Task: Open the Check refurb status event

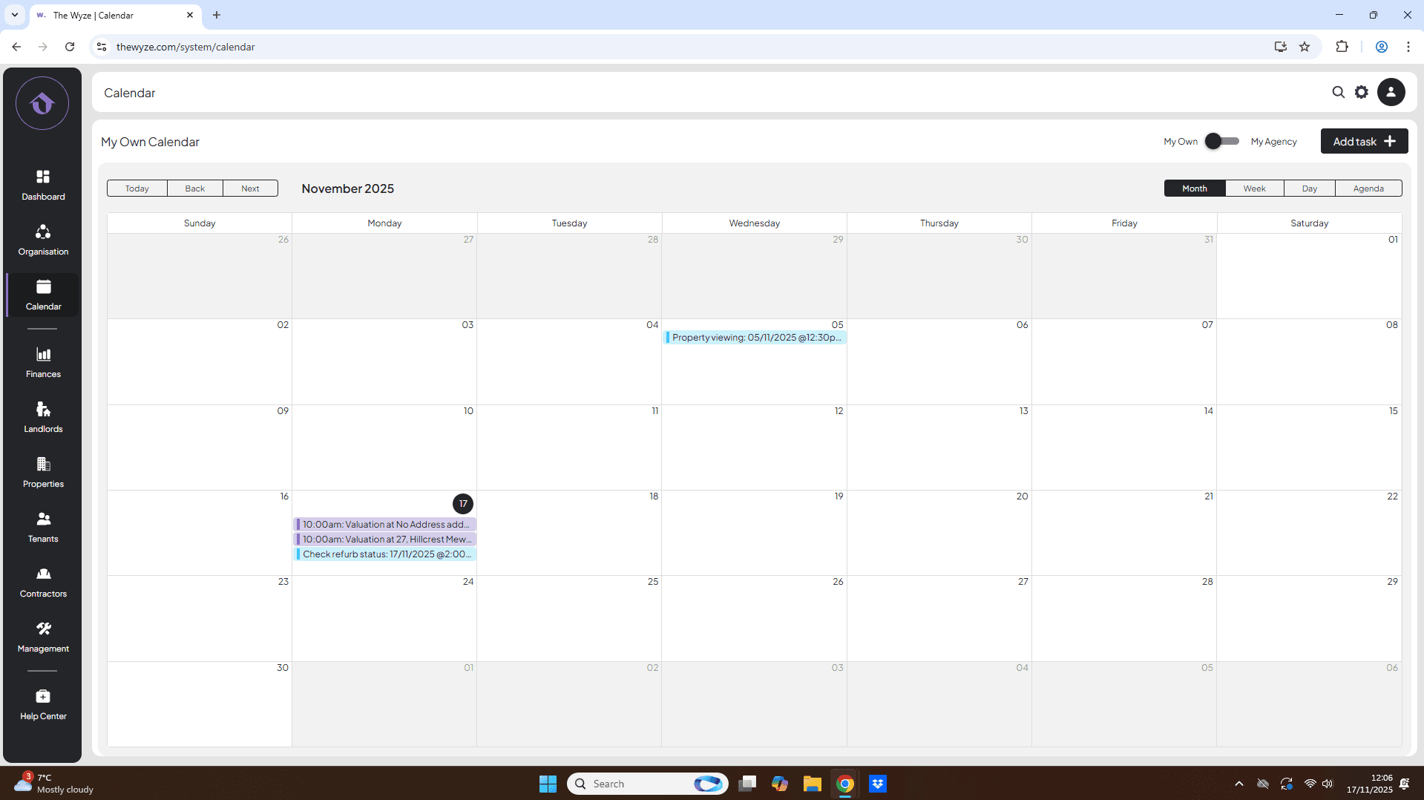Action: click(385, 554)
